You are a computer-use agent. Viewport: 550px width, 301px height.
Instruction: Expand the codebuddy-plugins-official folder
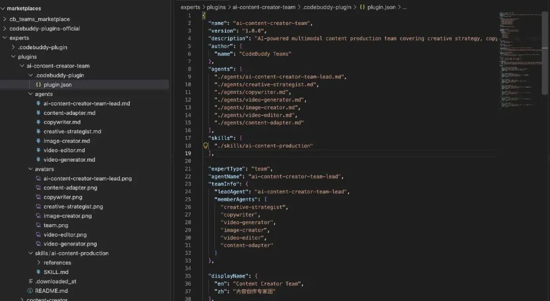coord(5,28)
